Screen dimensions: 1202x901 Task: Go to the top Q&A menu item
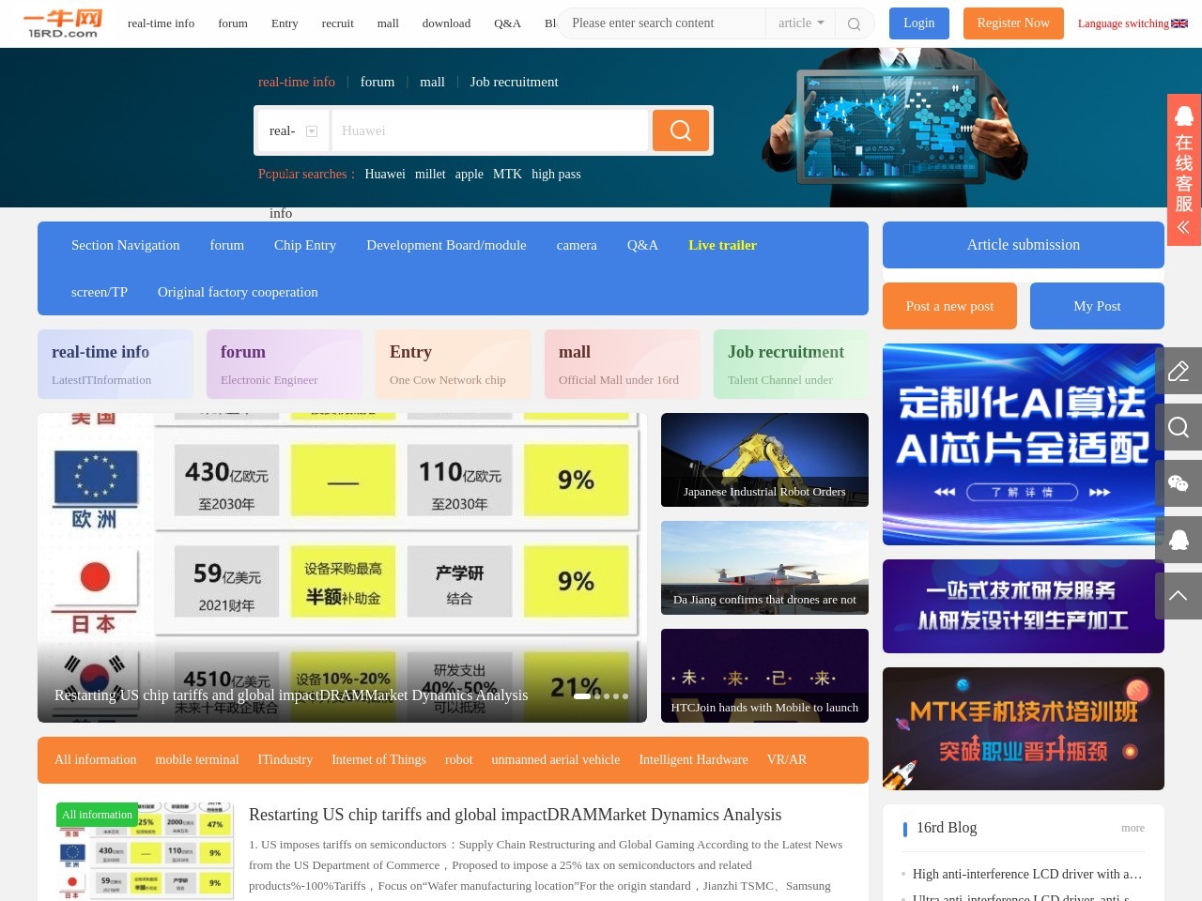pos(507,23)
